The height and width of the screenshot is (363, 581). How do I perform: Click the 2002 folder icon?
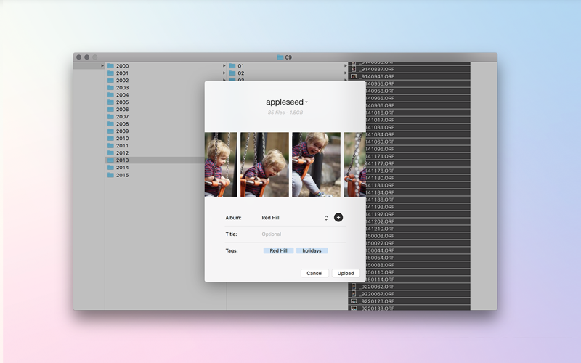pos(110,81)
